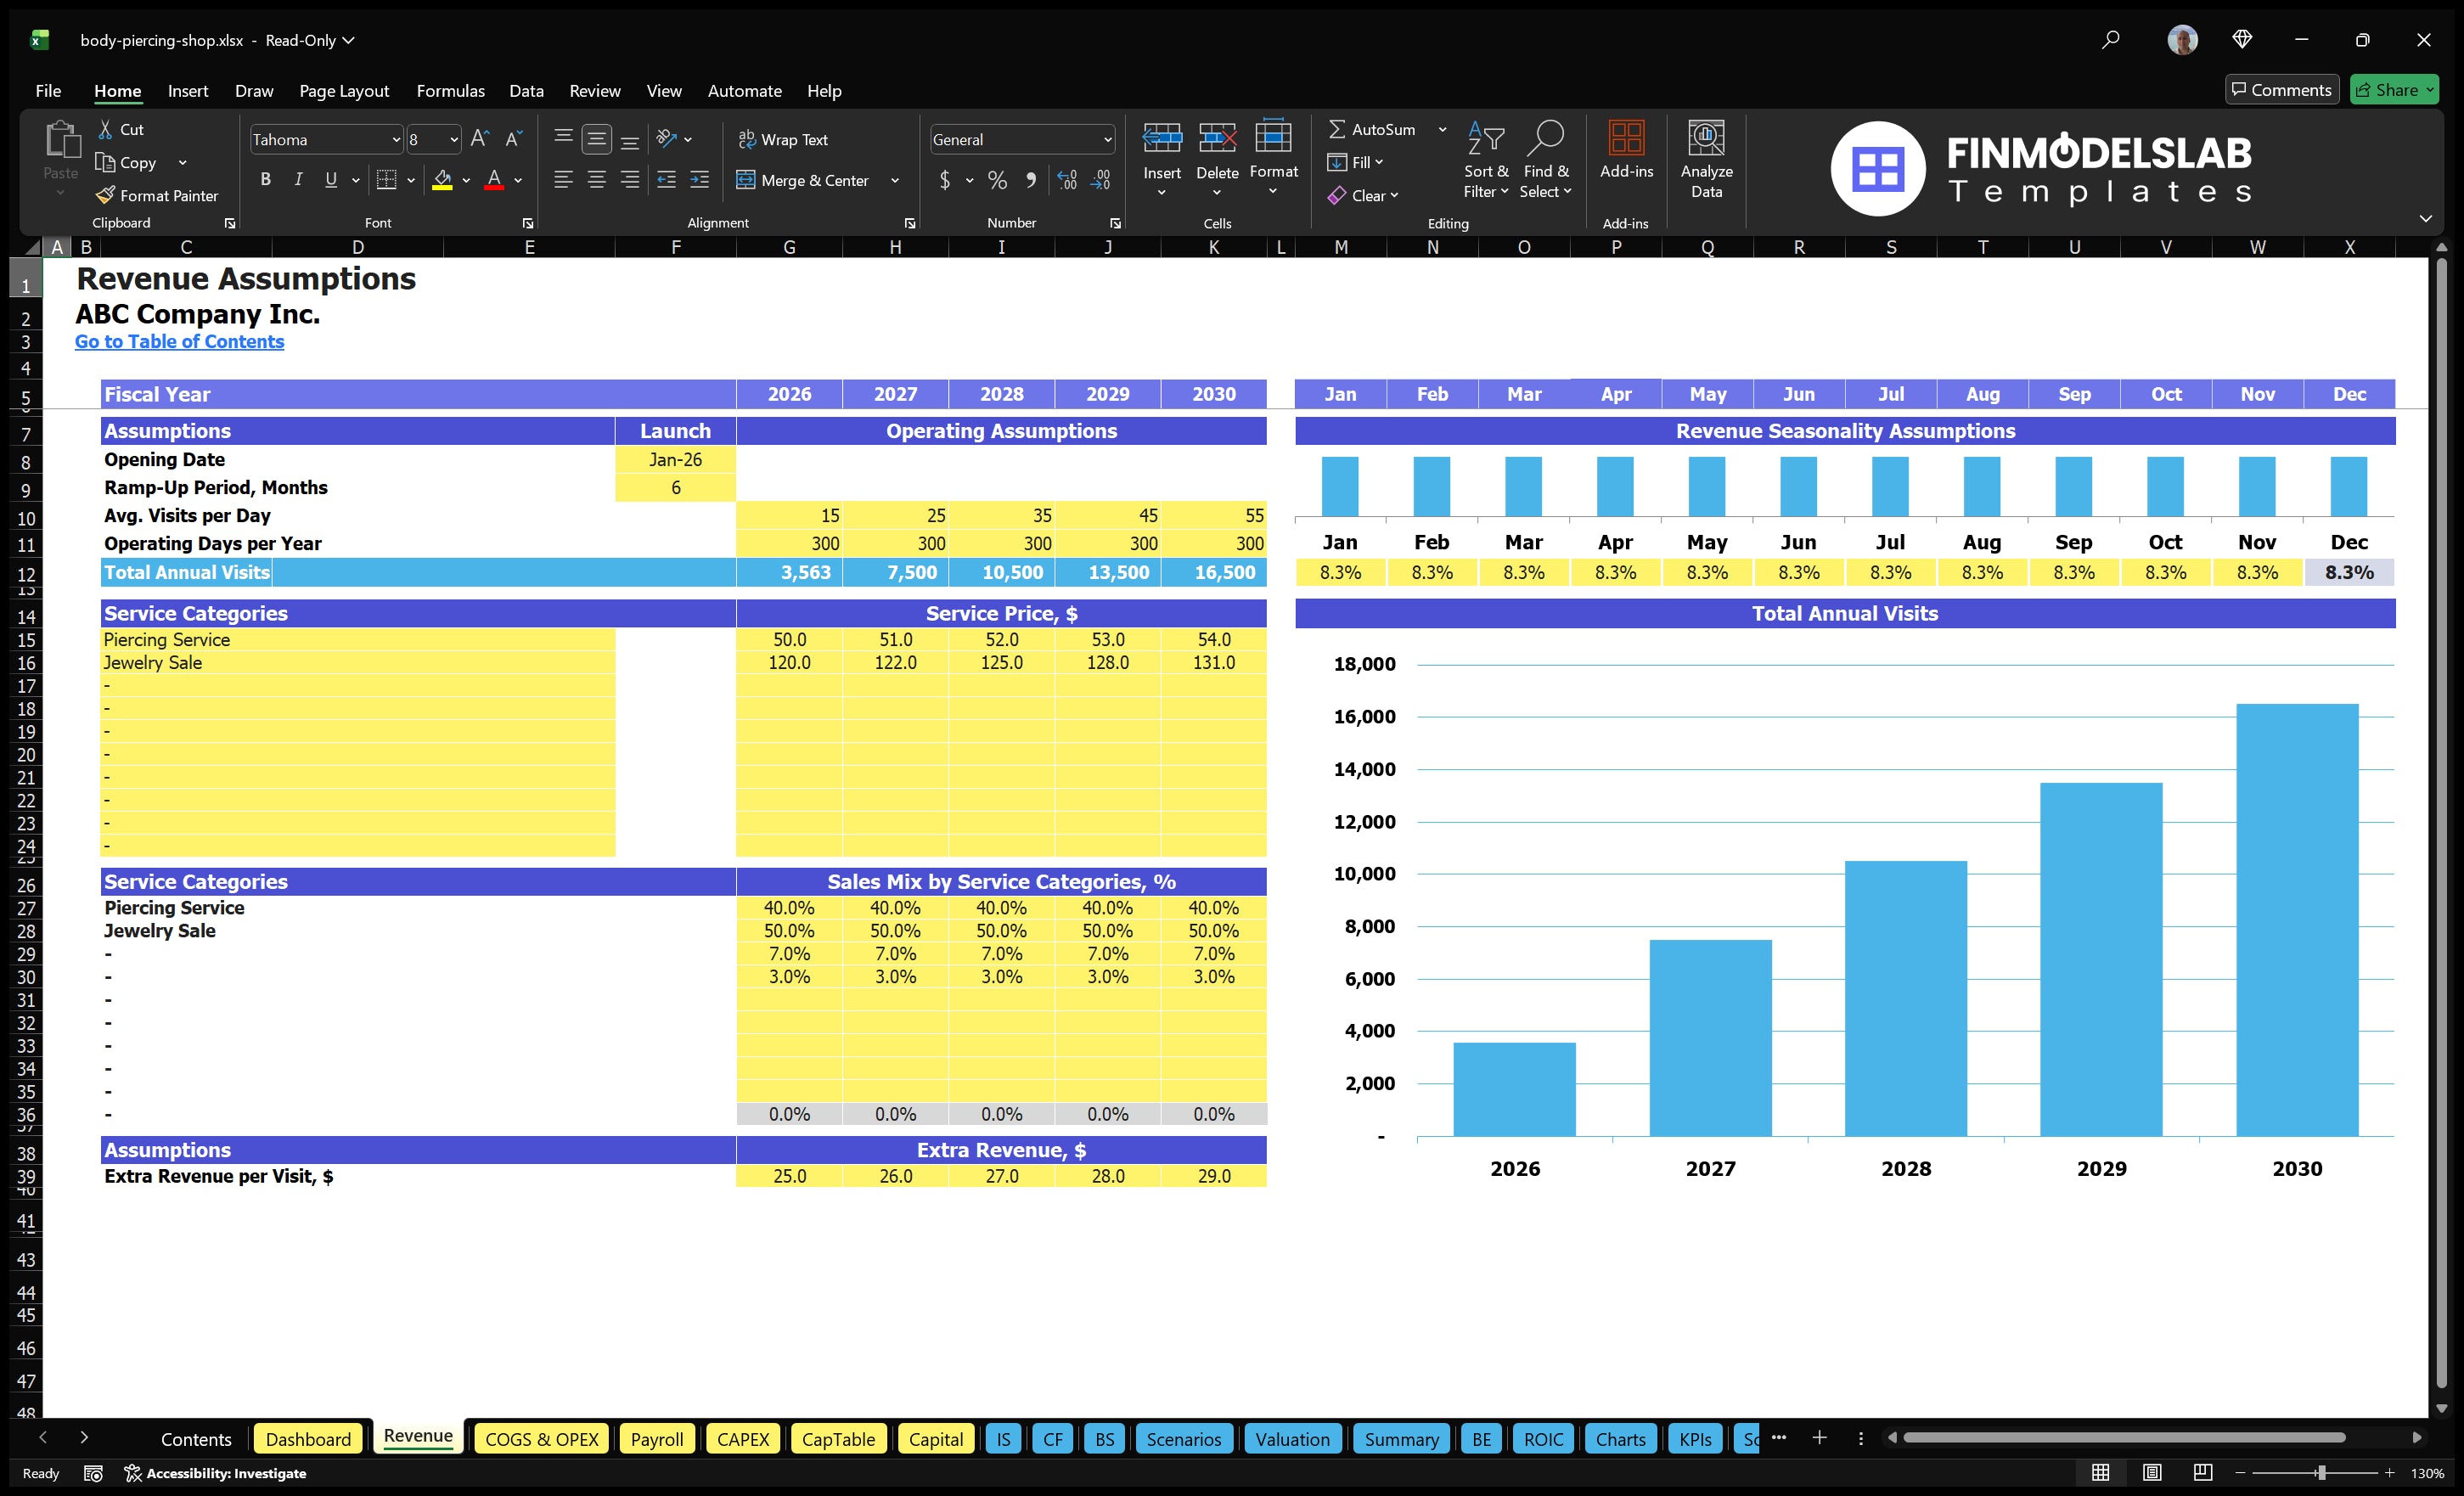Screen dimensions: 2464x1496
Task: Click the Opening Date Jan-26 cell
Action: click(675, 459)
